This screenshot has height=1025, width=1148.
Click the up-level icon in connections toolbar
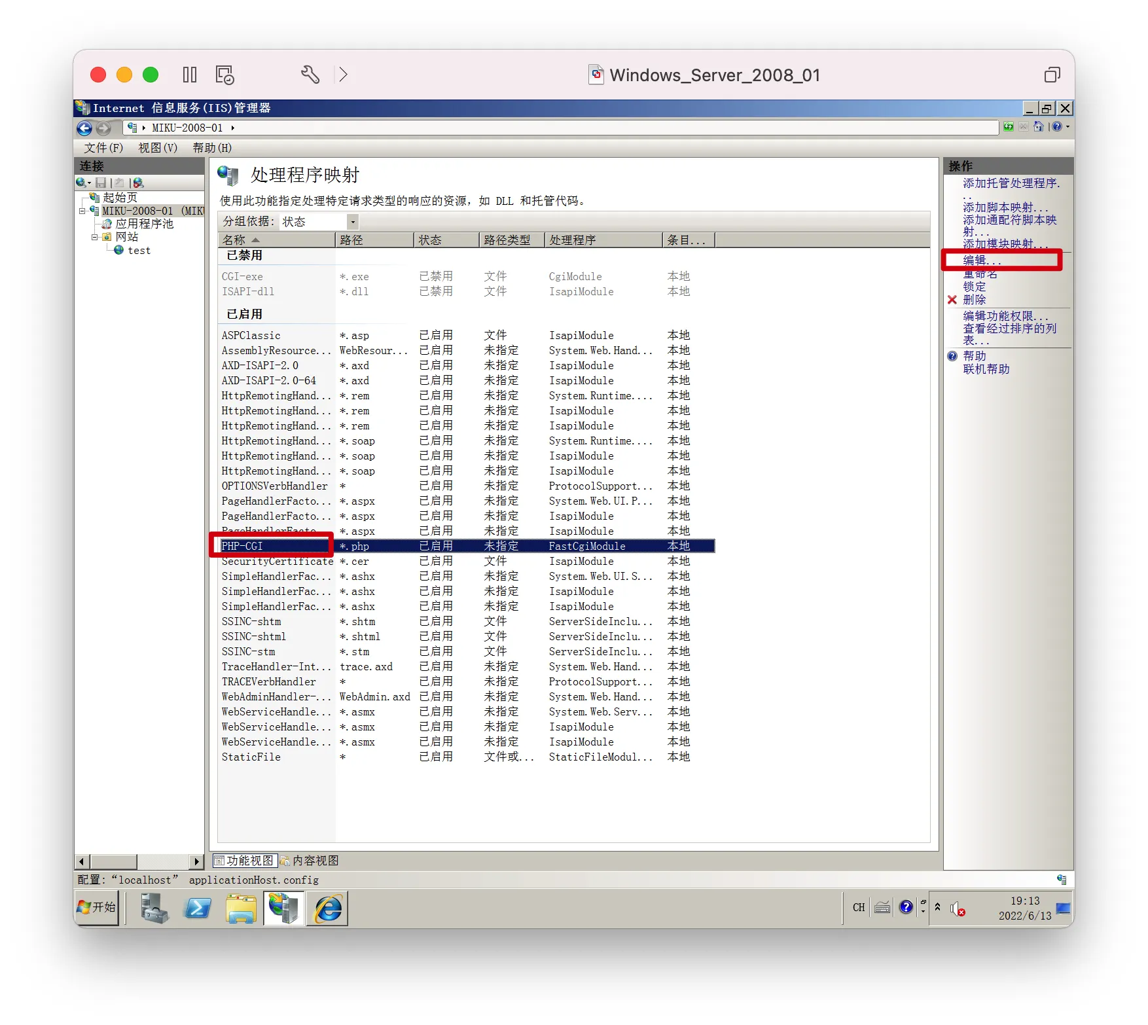119,183
